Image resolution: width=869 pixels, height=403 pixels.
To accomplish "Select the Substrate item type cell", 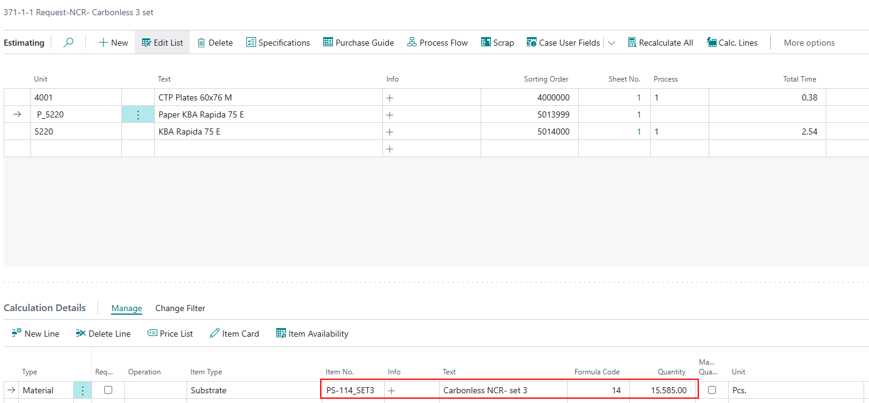I will click(x=255, y=390).
